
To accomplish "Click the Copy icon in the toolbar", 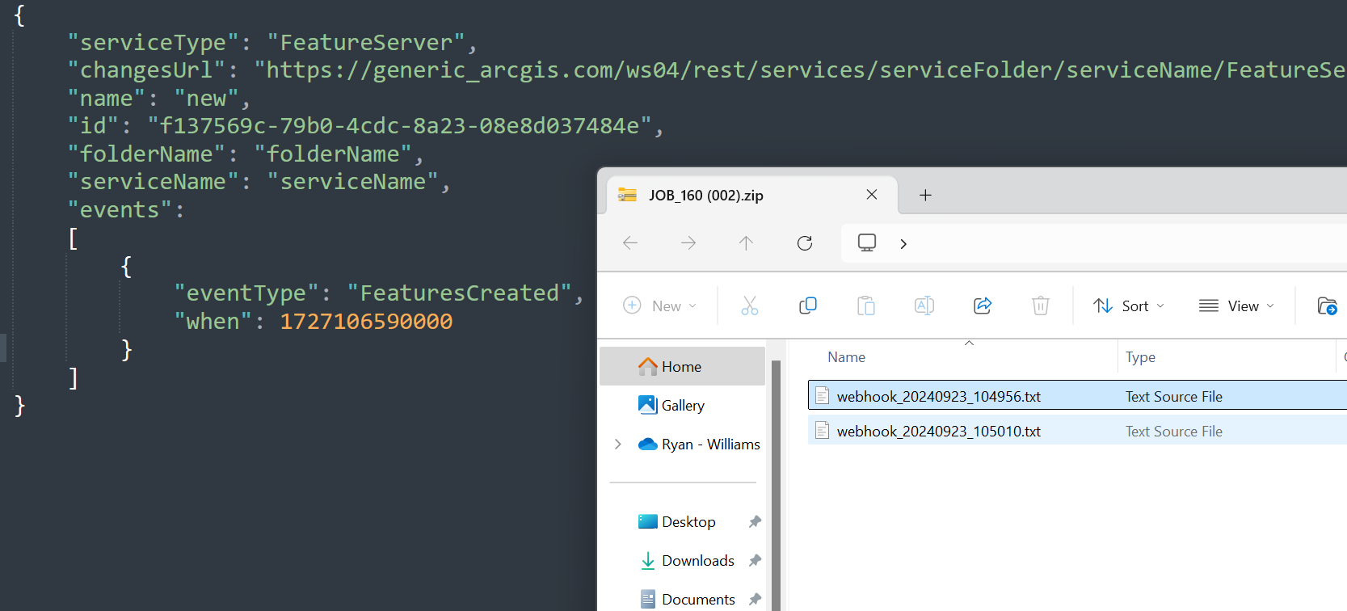I will coord(808,305).
